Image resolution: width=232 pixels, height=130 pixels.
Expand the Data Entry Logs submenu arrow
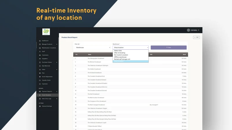point(57,99)
